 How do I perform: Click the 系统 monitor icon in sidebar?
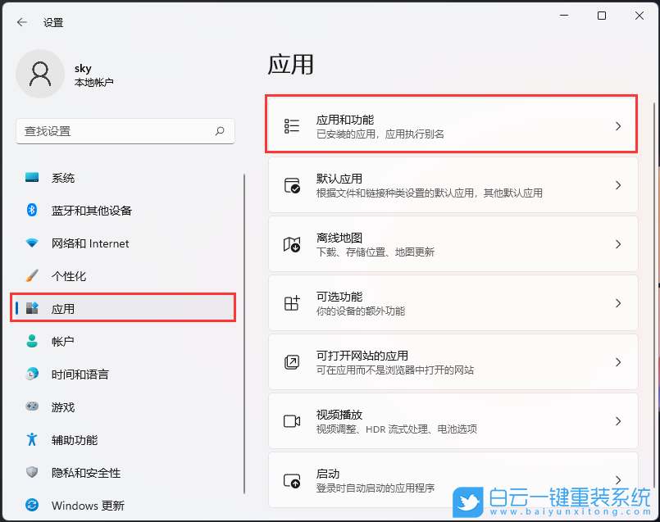click(32, 178)
